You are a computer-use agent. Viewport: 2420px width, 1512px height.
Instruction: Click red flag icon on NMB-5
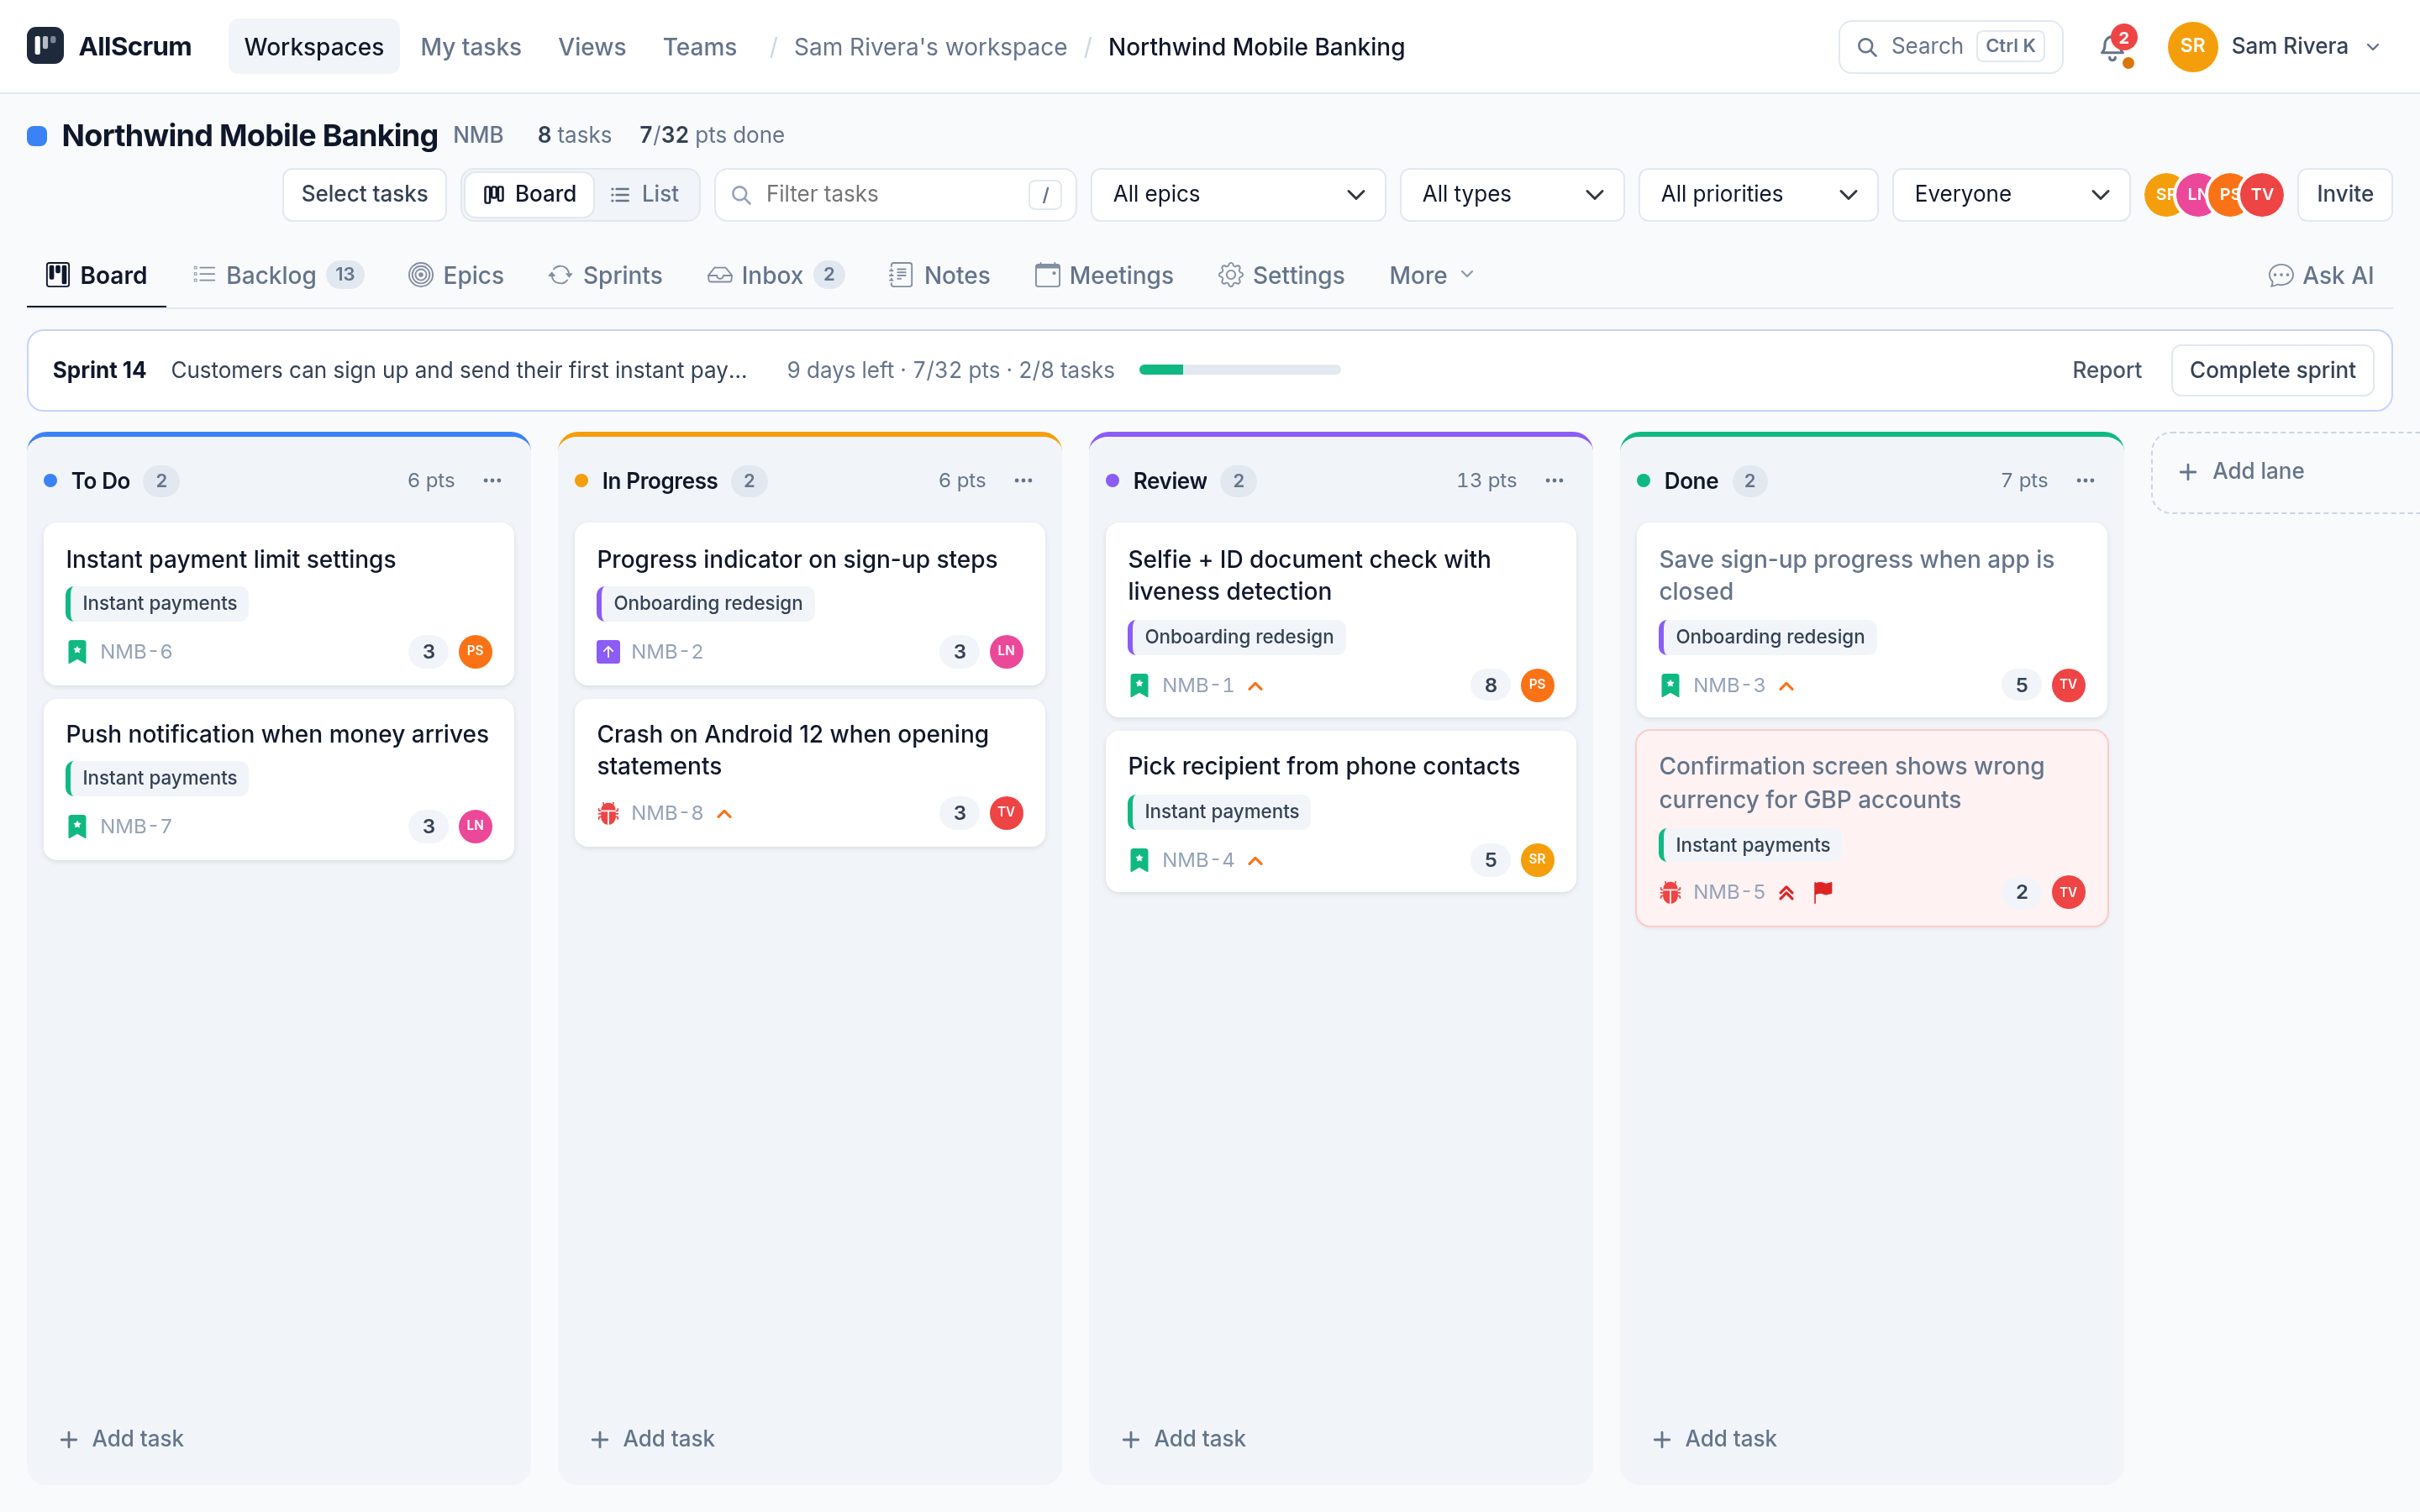(1823, 891)
